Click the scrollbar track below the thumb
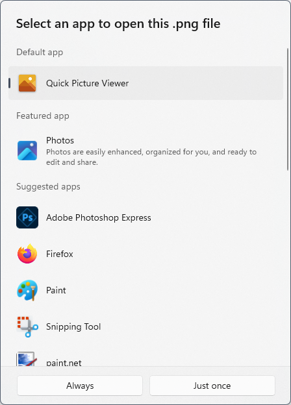Screen dimensions: 291x405 tap(288, 268)
